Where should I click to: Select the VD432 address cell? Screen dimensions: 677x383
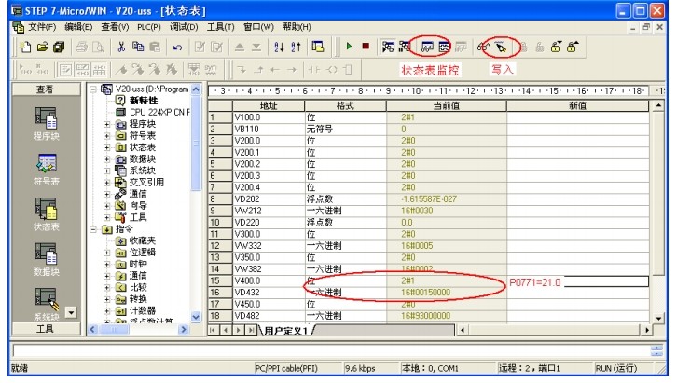point(269,293)
